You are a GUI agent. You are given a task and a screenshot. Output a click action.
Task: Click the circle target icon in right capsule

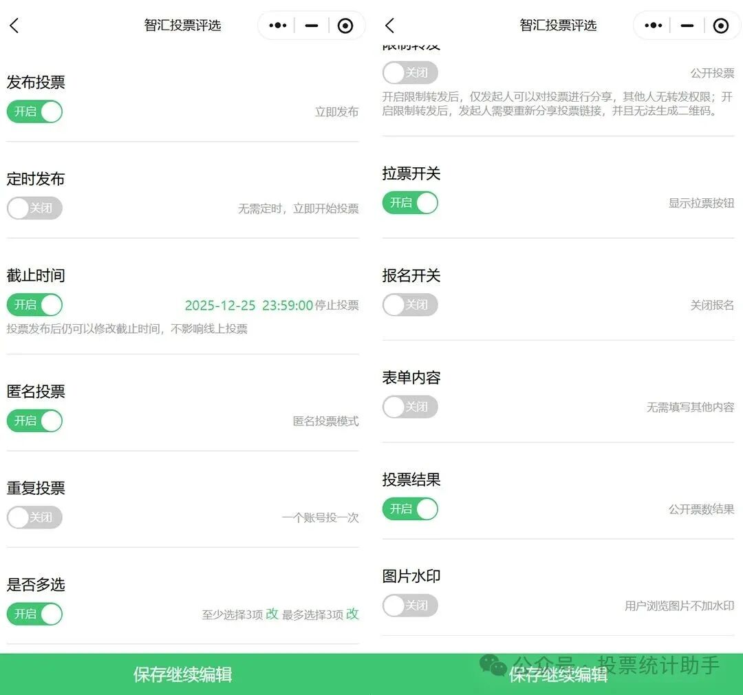(x=720, y=25)
